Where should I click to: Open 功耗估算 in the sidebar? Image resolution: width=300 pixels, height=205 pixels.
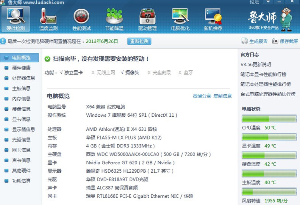click(21, 181)
